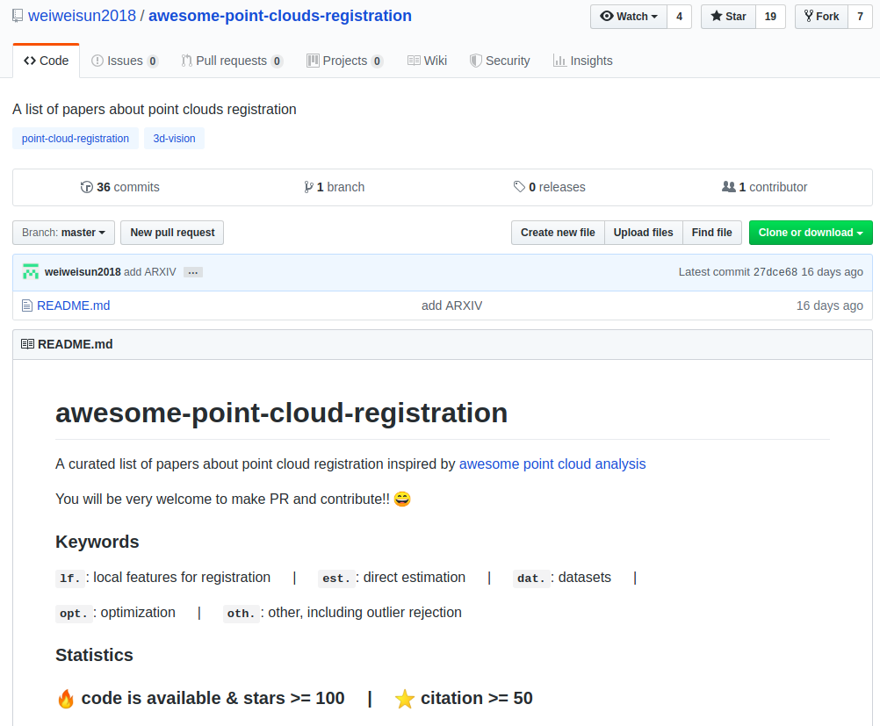Click the branch fork icon
880x726 pixels.
pos(308,187)
